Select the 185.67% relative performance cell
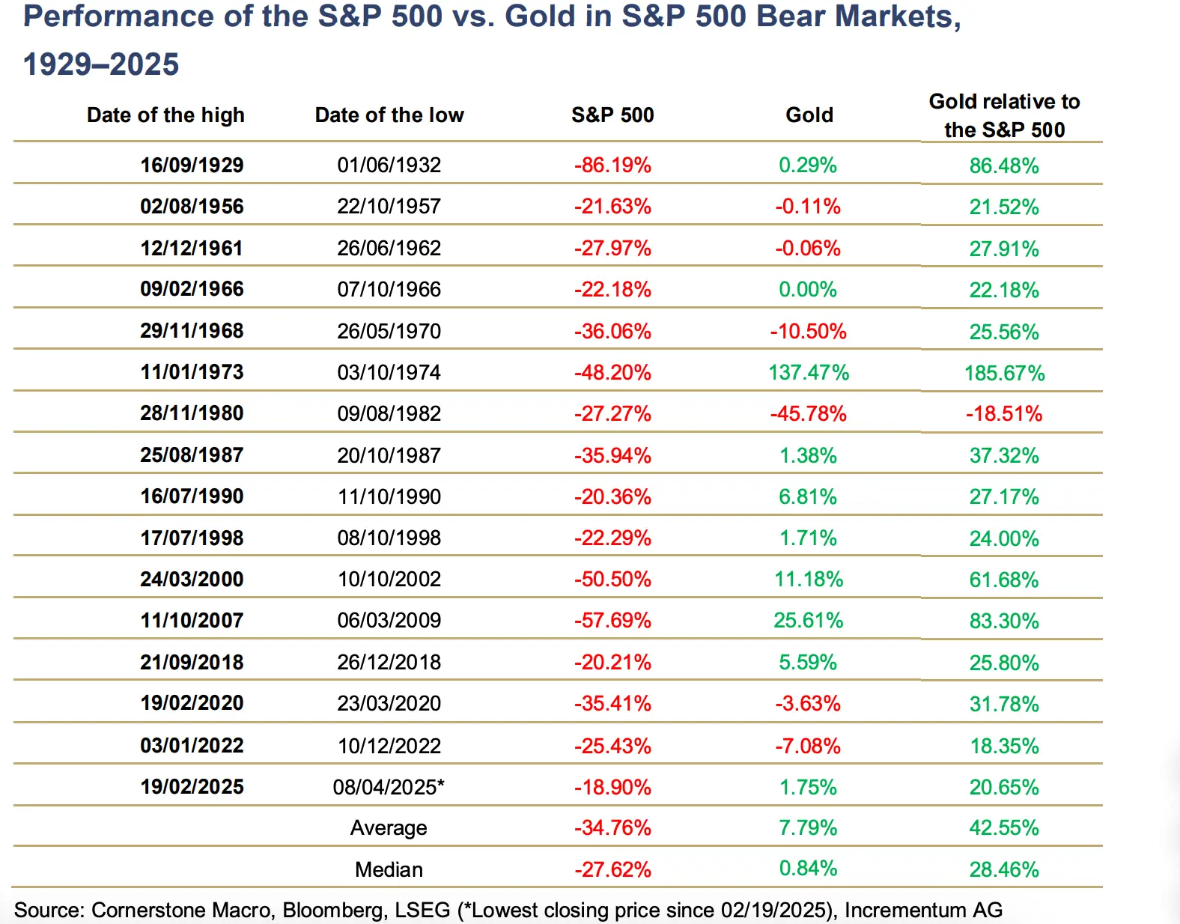The height and width of the screenshot is (924, 1180). (x=1004, y=373)
